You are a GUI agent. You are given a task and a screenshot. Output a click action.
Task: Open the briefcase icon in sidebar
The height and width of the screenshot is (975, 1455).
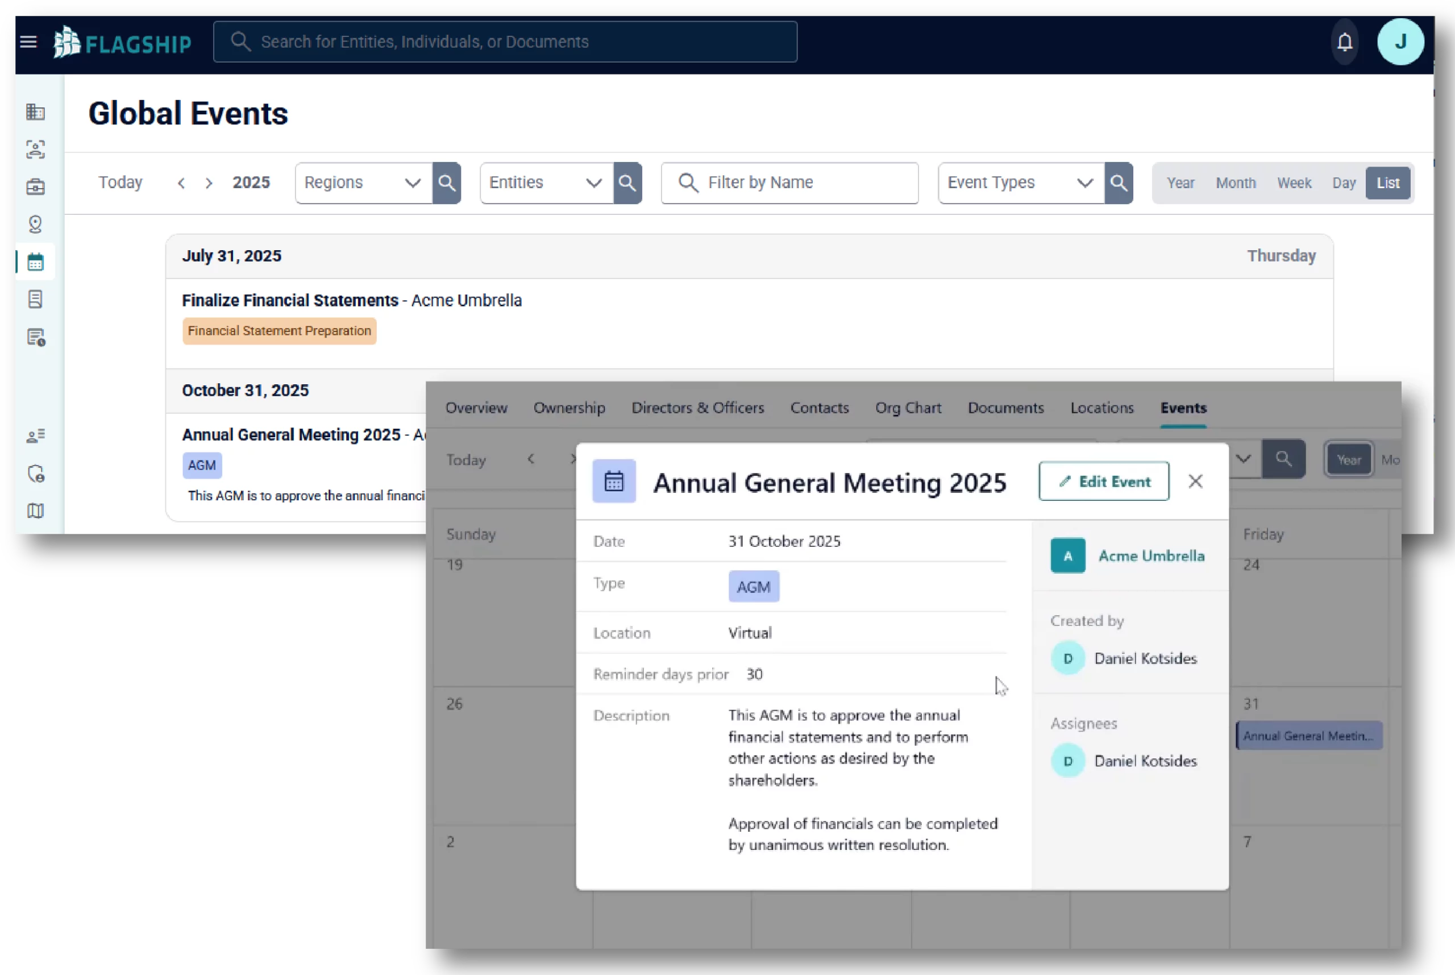click(x=35, y=186)
